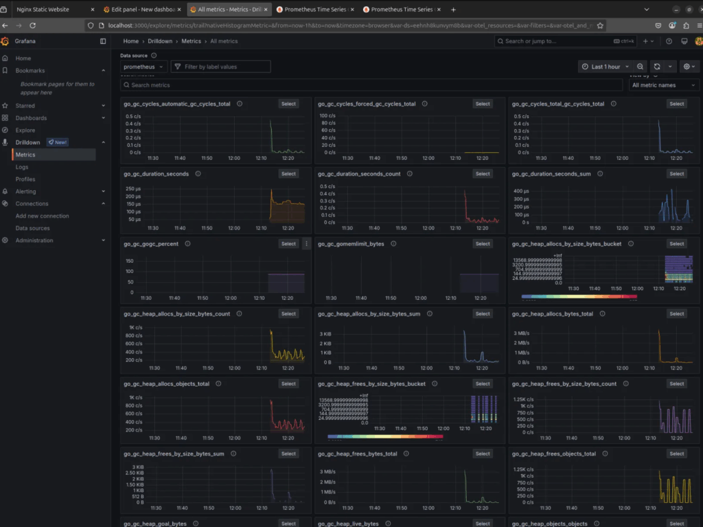Select the go_gc_cycles_forced_gc_cycles_total metric
Viewport: 703px width, 527px height.
coord(483,104)
